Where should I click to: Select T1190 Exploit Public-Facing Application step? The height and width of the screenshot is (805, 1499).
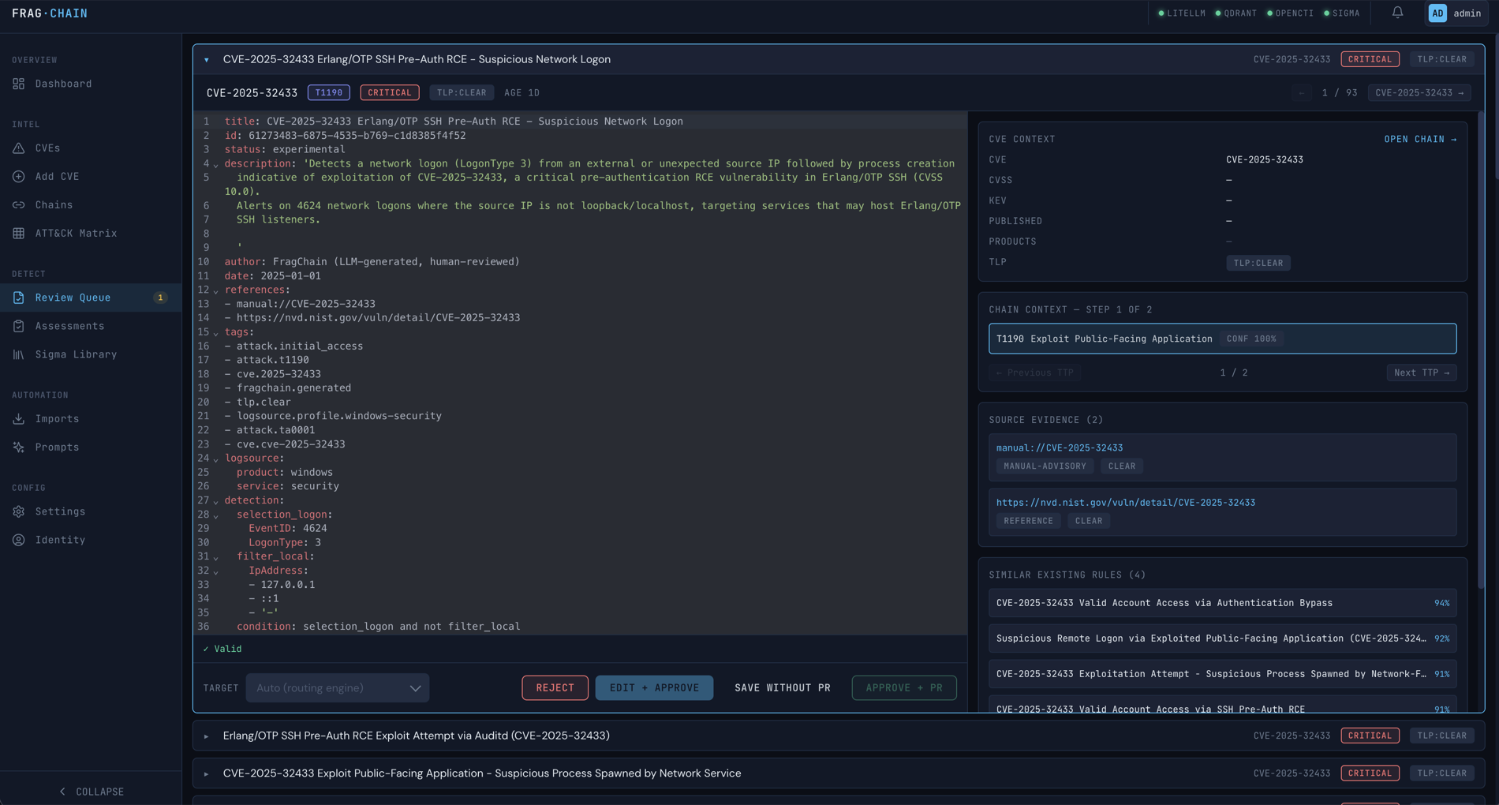pos(1222,339)
